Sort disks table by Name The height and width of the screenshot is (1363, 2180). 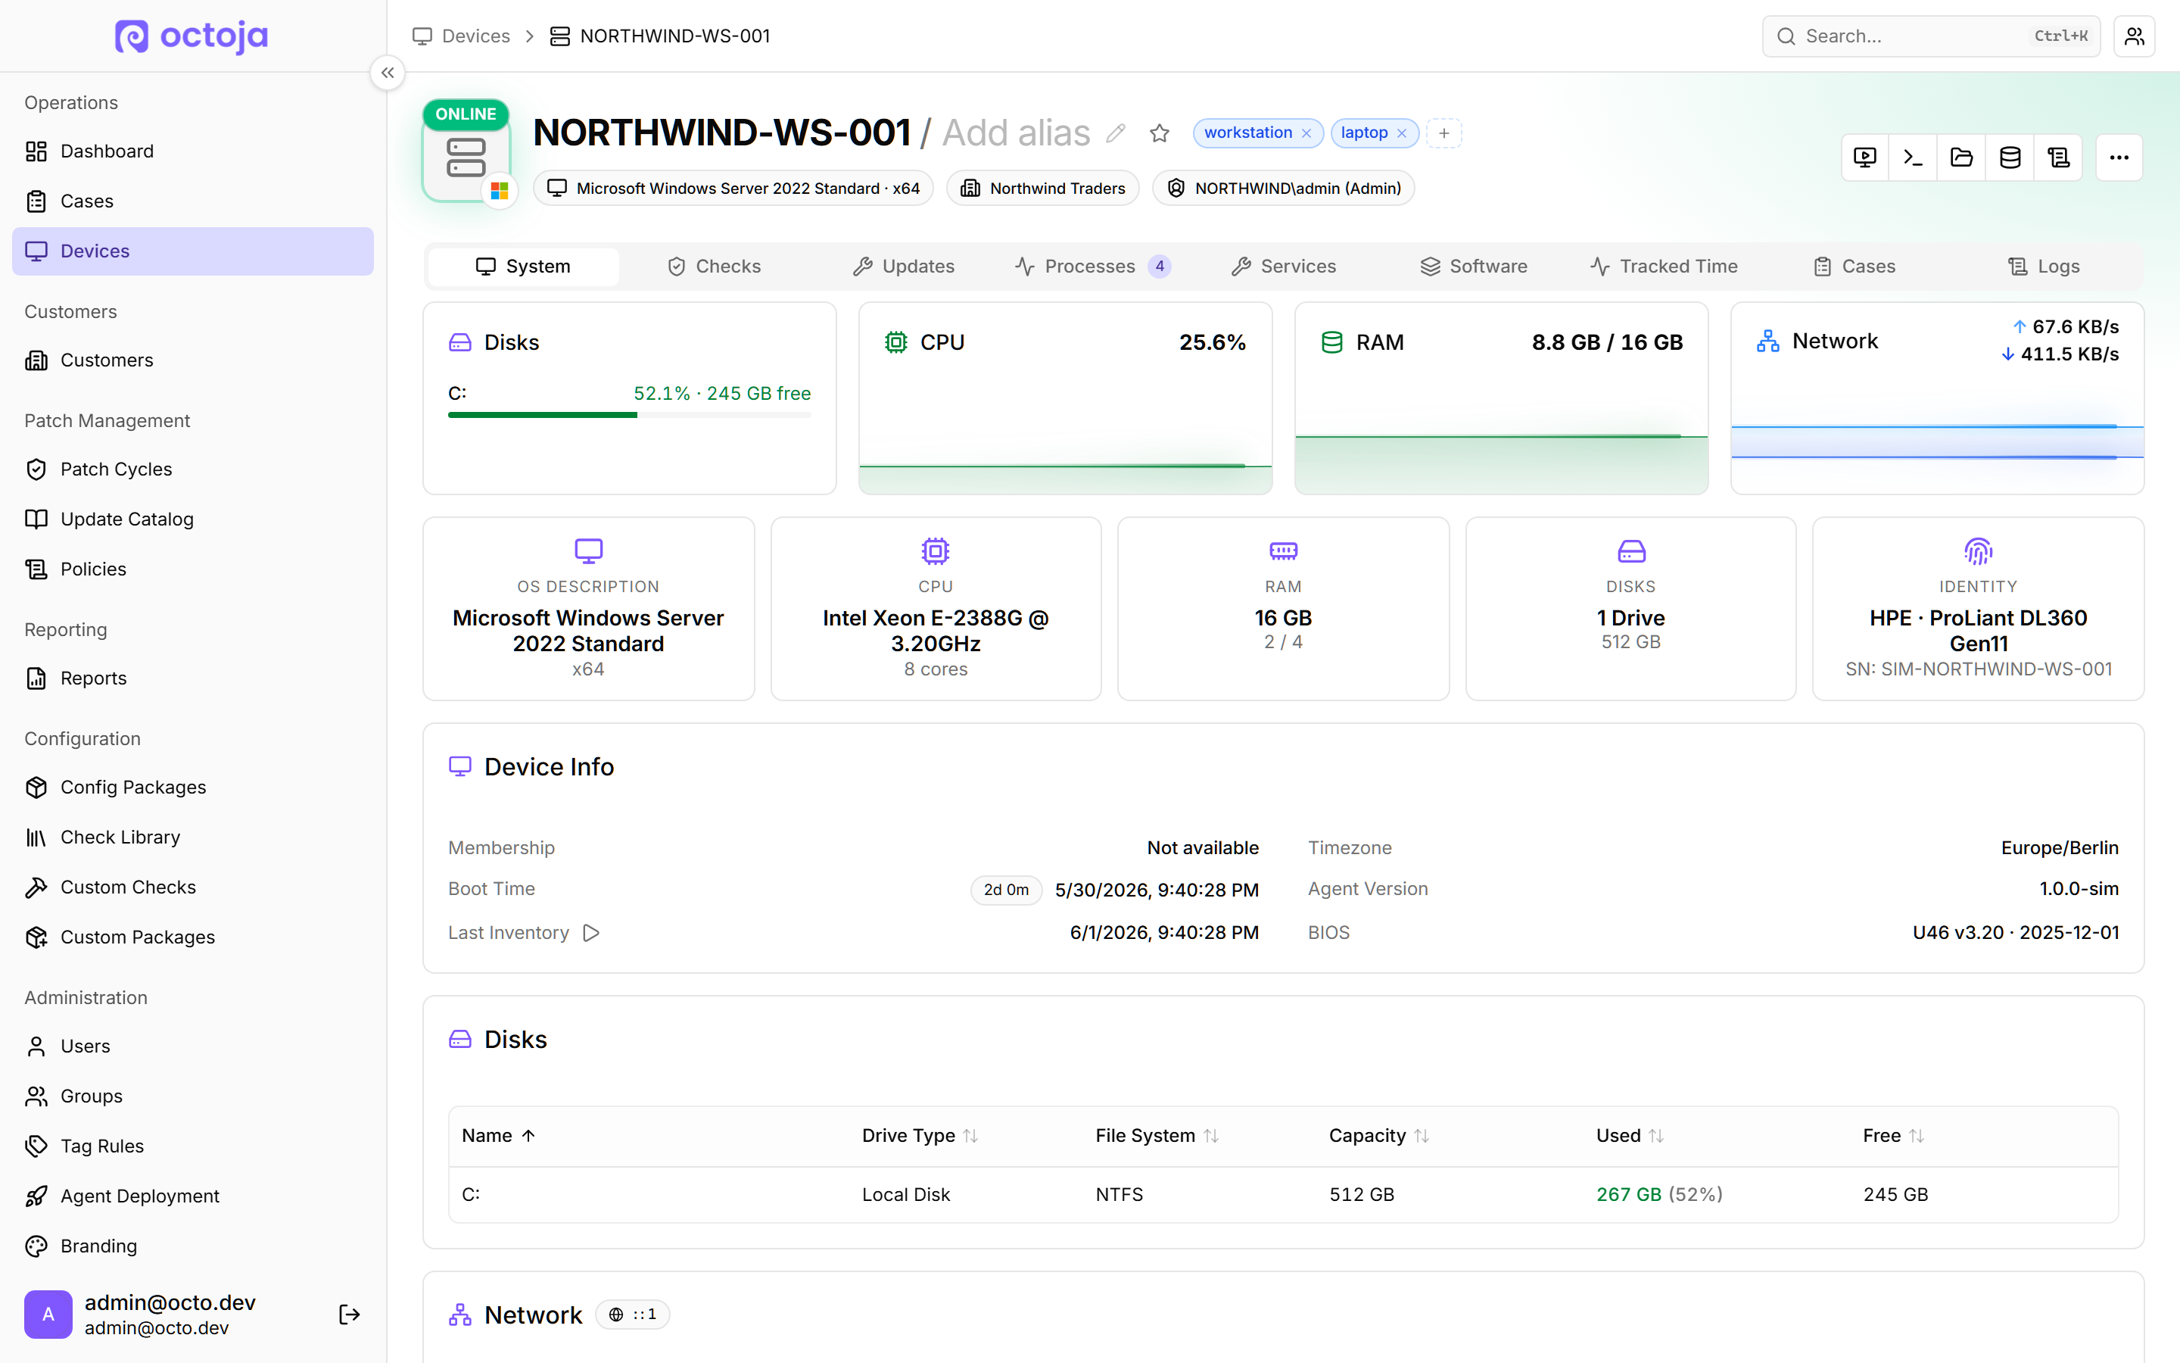point(499,1136)
